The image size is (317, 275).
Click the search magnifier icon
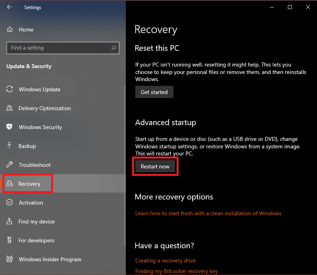(x=114, y=48)
